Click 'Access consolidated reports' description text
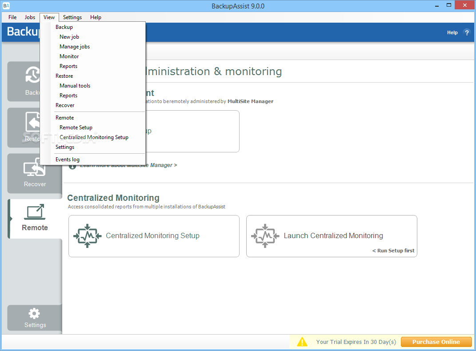 click(147, 207)
